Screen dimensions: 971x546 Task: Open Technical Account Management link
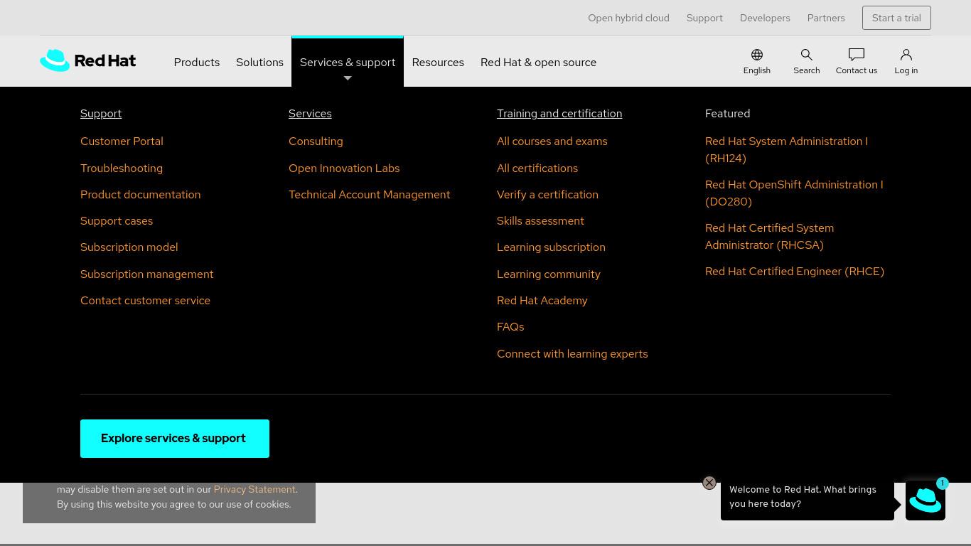tap(369, 195)
